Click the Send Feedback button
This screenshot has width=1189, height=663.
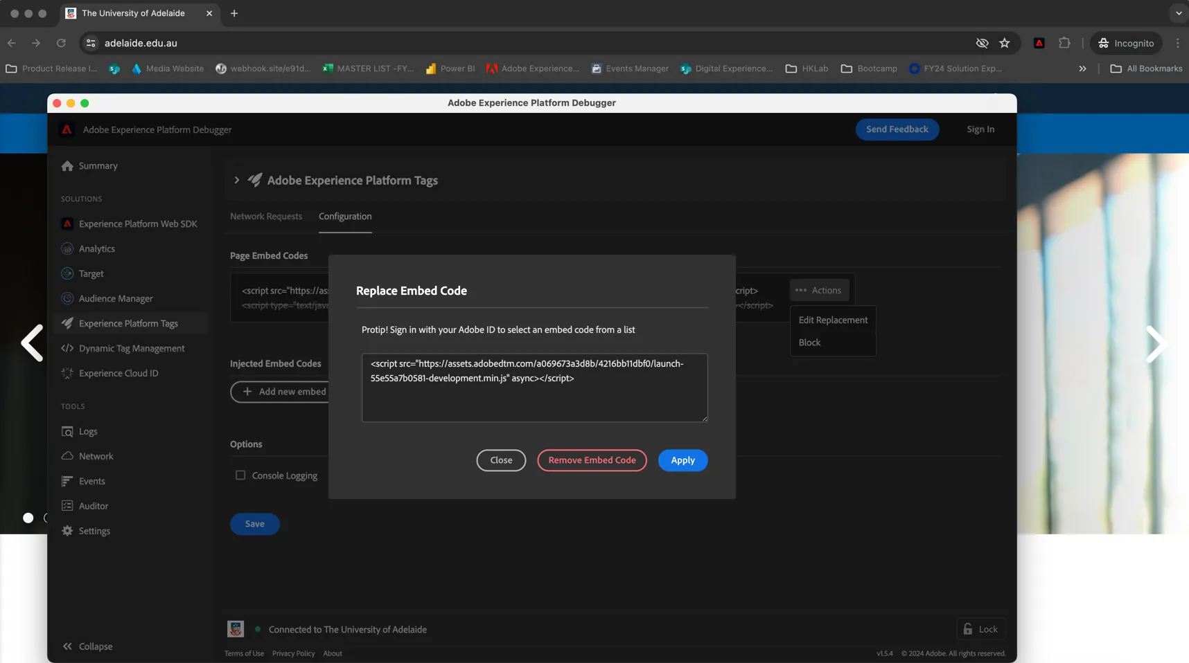[x=897, y=129]
